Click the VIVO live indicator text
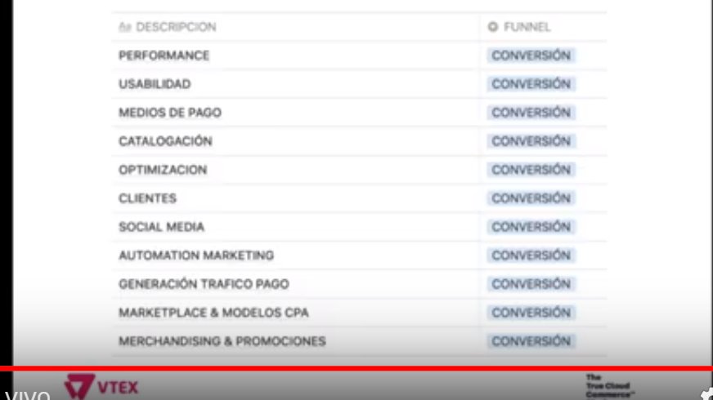This screenshot has height=400, width=713. click(x=27, y=395)
